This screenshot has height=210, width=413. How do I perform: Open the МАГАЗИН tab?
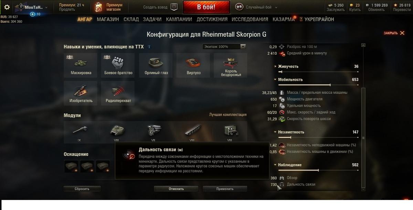[108, 19]
